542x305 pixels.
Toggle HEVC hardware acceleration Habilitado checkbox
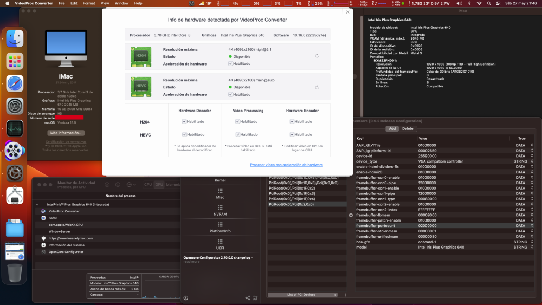[x=230, y=94]
